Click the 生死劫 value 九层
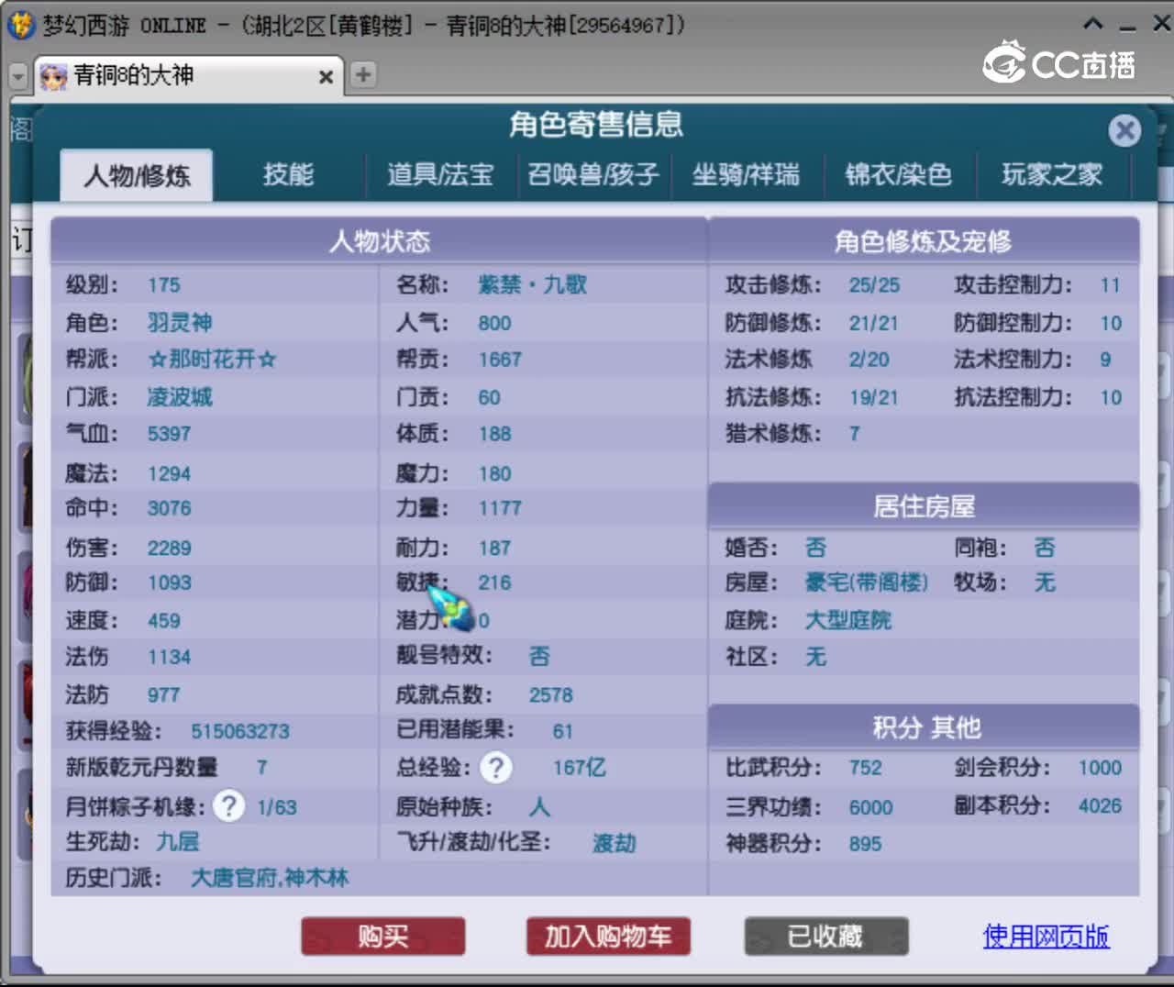 click(x=178, y=841)
